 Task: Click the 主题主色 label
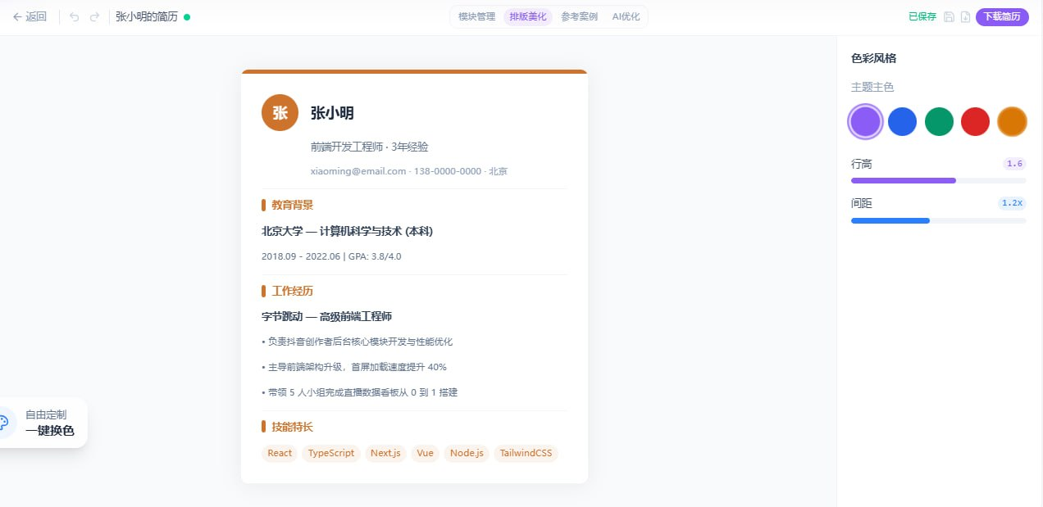872,87
